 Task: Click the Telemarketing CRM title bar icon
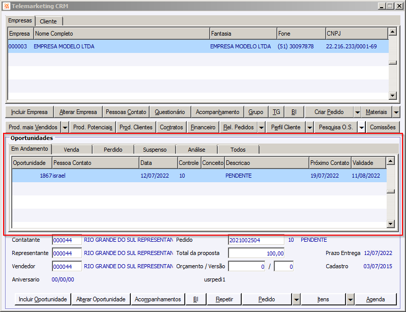pyautogui.click(x=6, y=6)
